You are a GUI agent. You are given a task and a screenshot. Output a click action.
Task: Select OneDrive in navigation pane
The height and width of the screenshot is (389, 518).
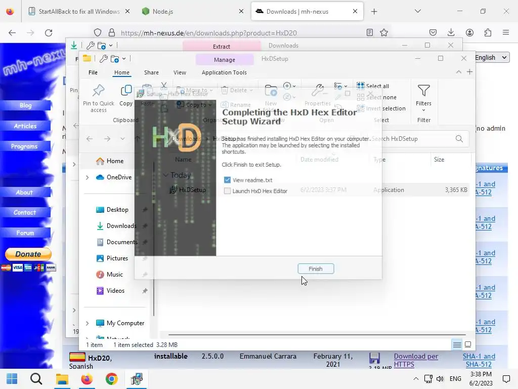tap(114, 177)
